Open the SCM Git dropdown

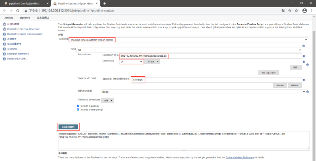pos(189,50)
